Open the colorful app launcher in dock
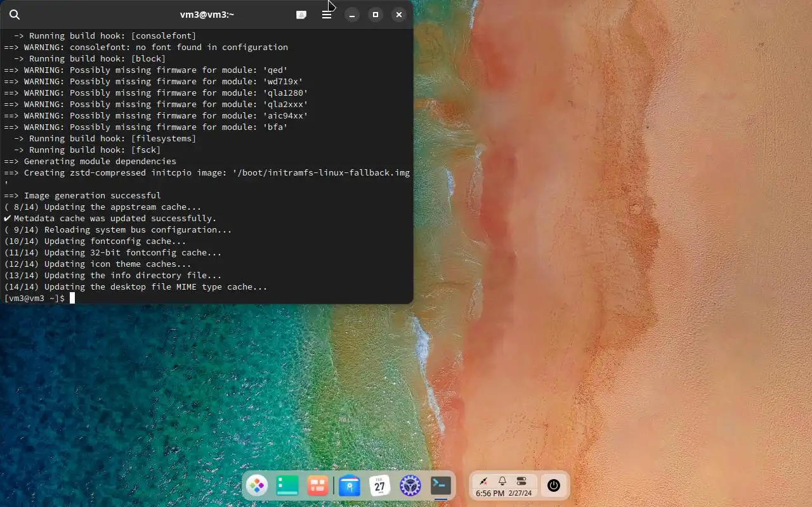The height and width of the screenshot is (507, 812). 257,486
